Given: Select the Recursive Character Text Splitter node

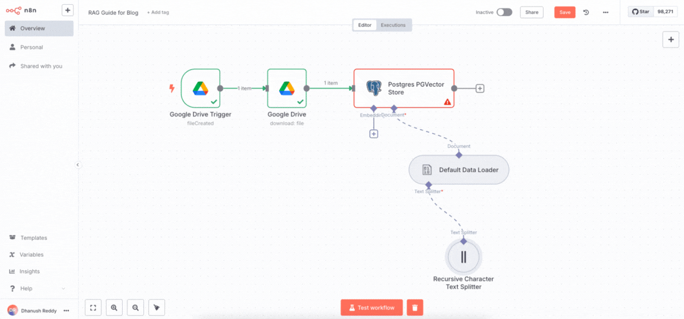Looking at the screenshot, I should point(463,257).
